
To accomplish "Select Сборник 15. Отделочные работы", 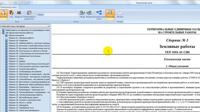I will click(x=22, y=69).
